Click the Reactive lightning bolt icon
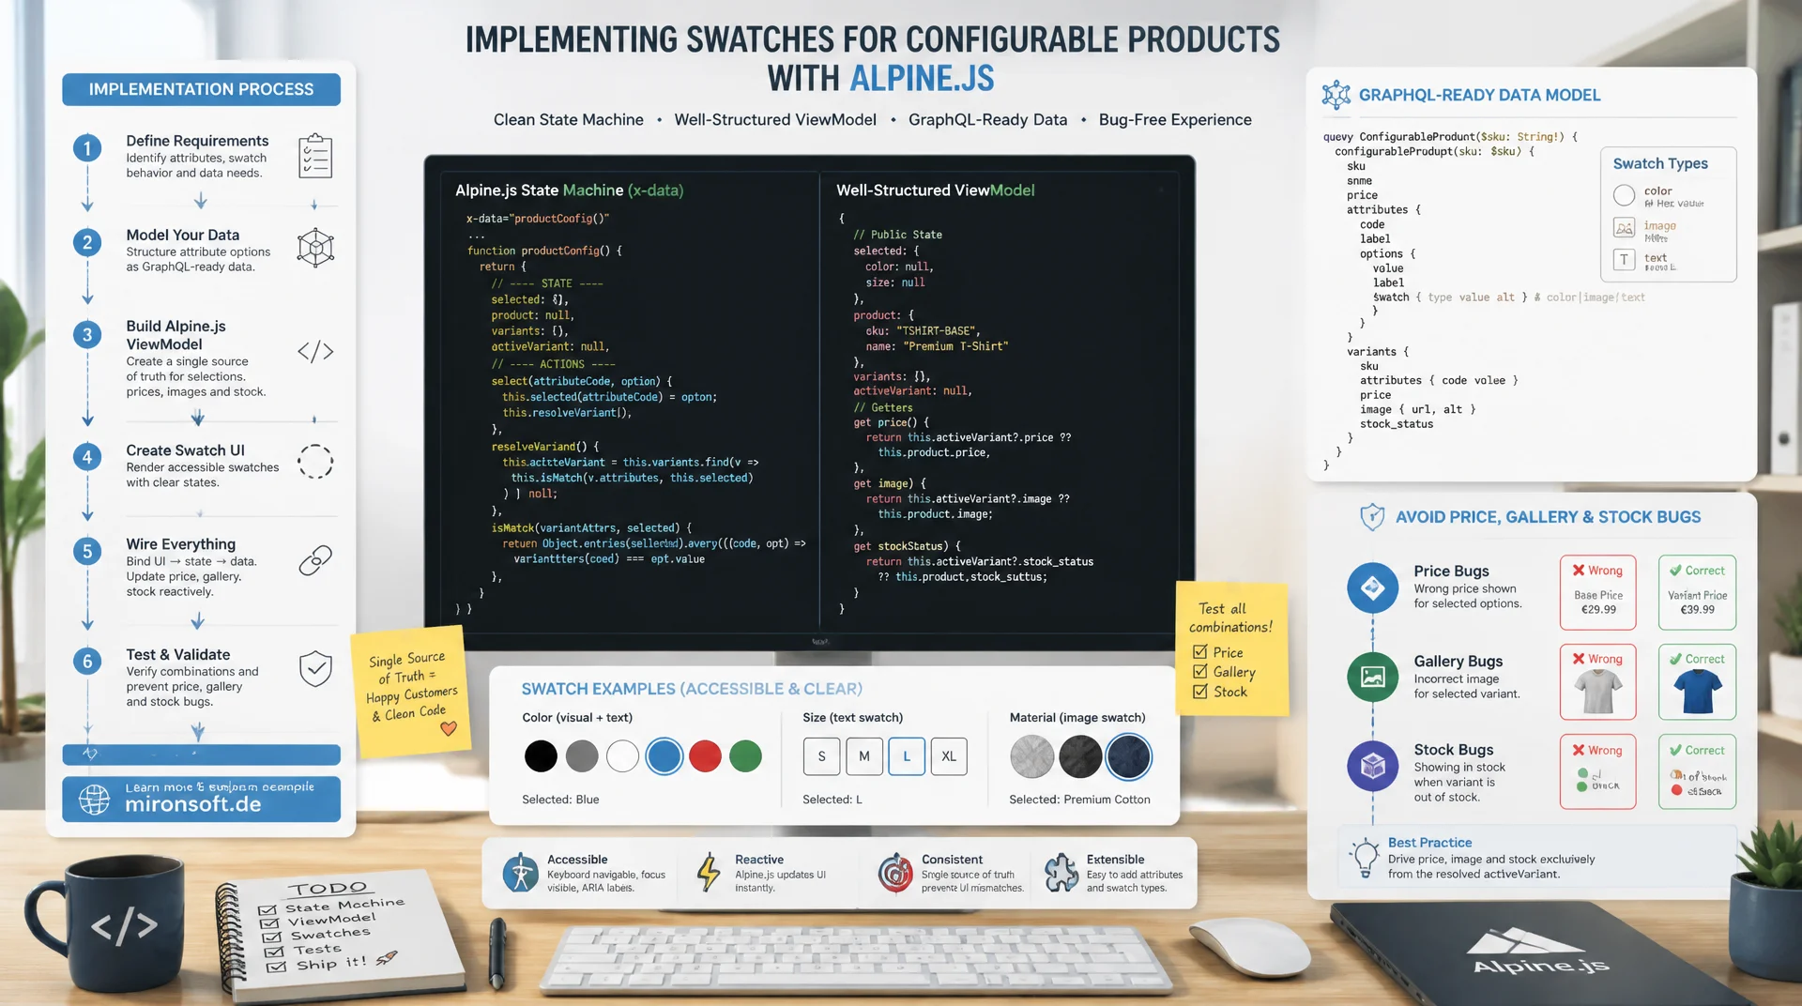The width and height of the screenshot is (1802, 1006). [x=709, y=872]
